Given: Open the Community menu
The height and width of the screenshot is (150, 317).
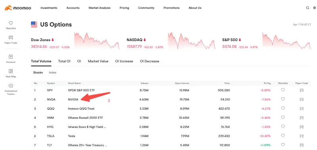Looking at the screenshot, I should coord(146,8).
